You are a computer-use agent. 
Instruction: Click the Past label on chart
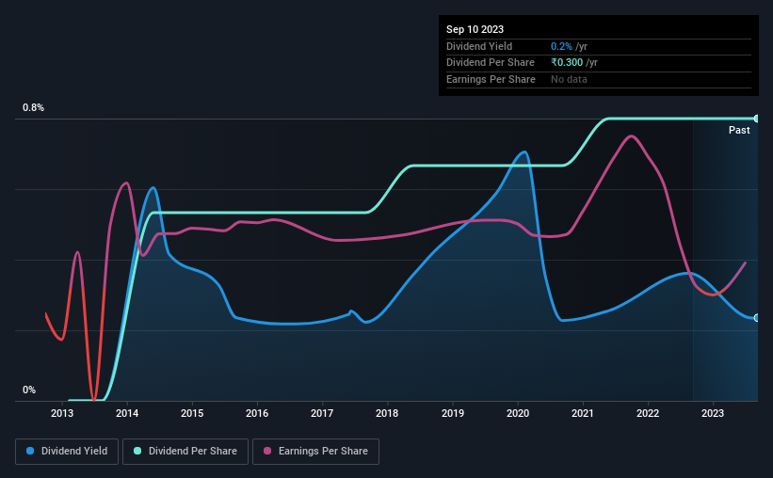click(739, 130)
